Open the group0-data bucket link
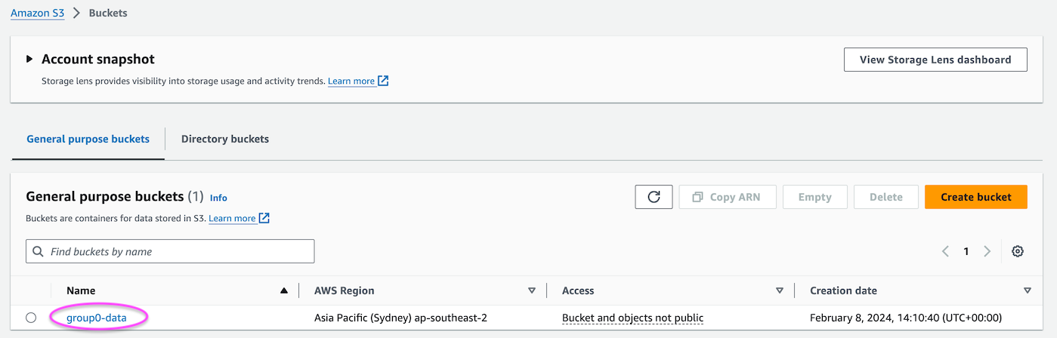Viewport: 1057px width, 338px height. (97, 318)
